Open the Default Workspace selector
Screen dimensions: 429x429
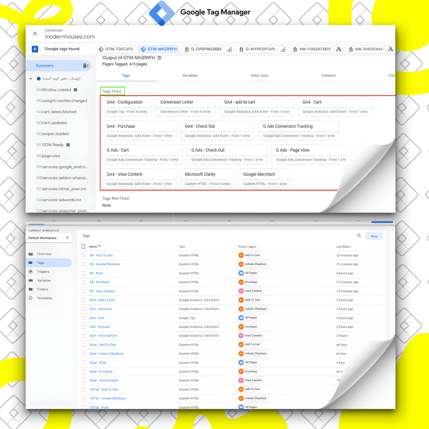[49, 238]
